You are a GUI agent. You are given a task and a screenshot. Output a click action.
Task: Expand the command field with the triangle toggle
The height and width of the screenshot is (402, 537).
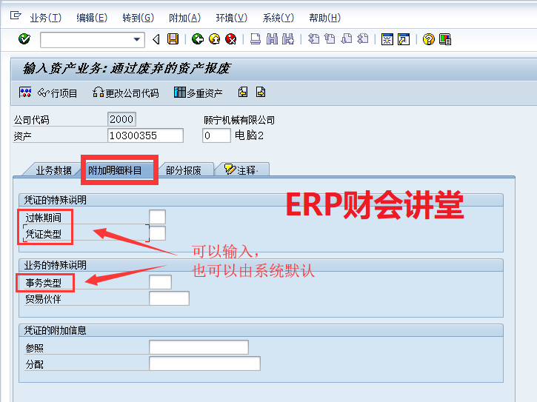[156, 39]
